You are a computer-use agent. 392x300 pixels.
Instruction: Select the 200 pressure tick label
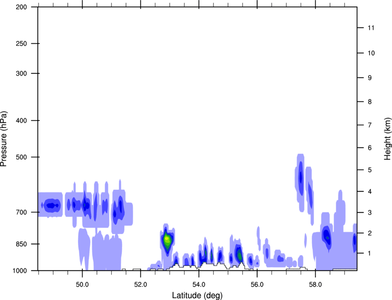22,7
